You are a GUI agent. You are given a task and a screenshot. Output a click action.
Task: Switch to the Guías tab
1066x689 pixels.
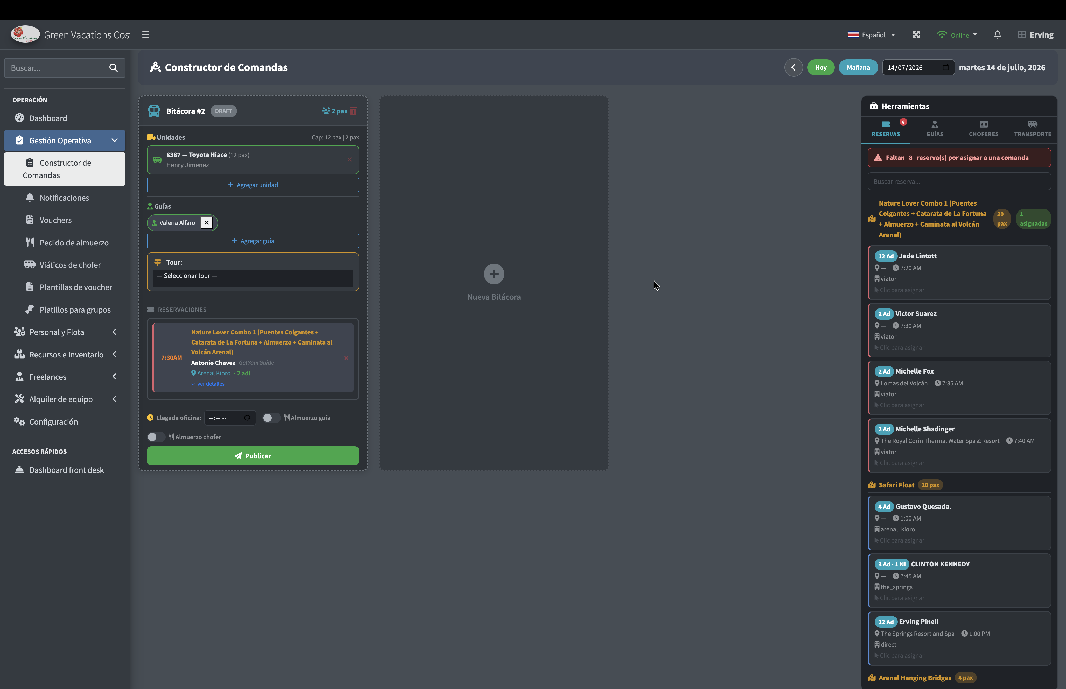pos(935,129)
